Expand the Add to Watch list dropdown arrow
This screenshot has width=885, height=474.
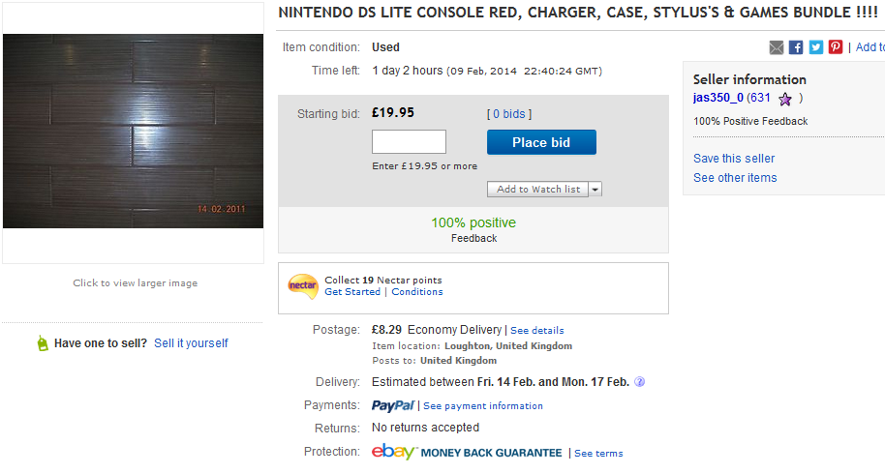(595, 190)
